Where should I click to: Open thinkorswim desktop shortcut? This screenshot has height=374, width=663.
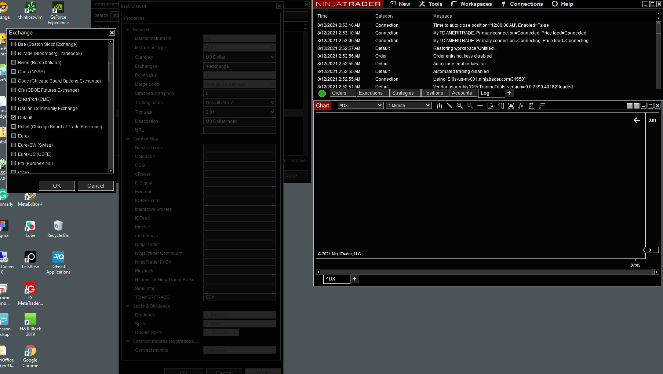point(30,11)
